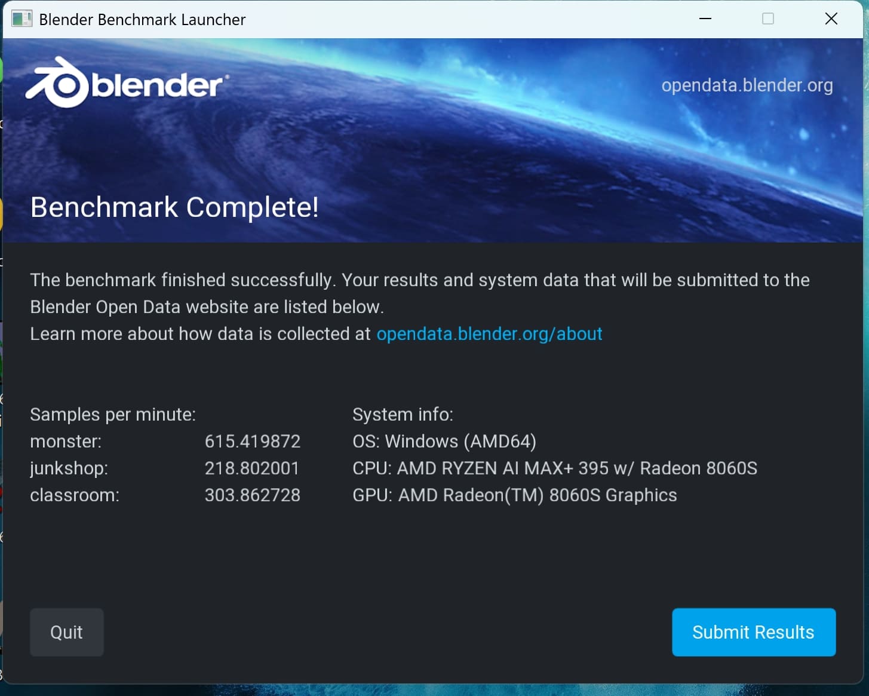Click the Blender Benchmark Launcher title bar icon
Image resolution: width=869 pixels, height=696 pixels.
click(x=22, y=19)
